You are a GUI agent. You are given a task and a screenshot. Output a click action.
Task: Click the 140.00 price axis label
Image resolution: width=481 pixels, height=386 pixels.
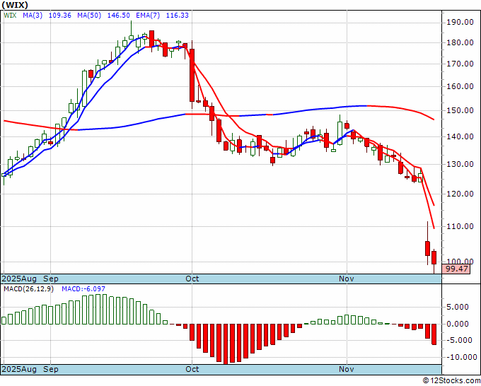tap(460, 136)
